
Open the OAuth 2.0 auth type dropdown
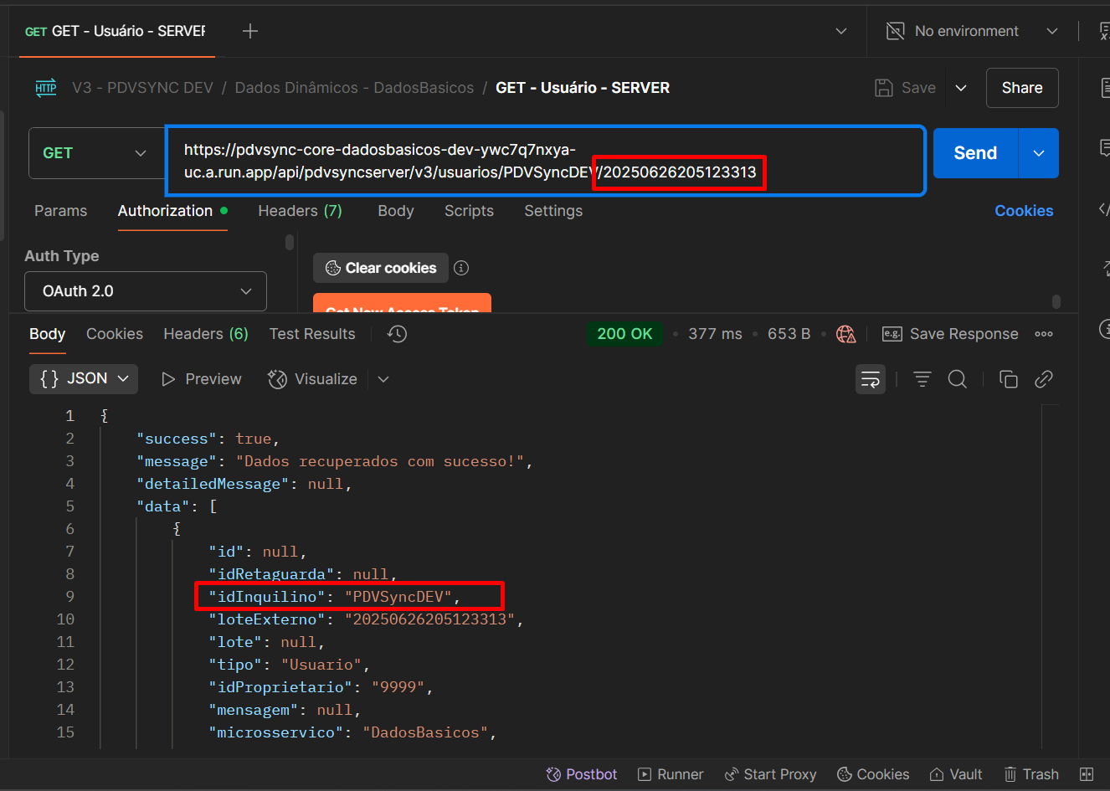(x=146, y=291)
